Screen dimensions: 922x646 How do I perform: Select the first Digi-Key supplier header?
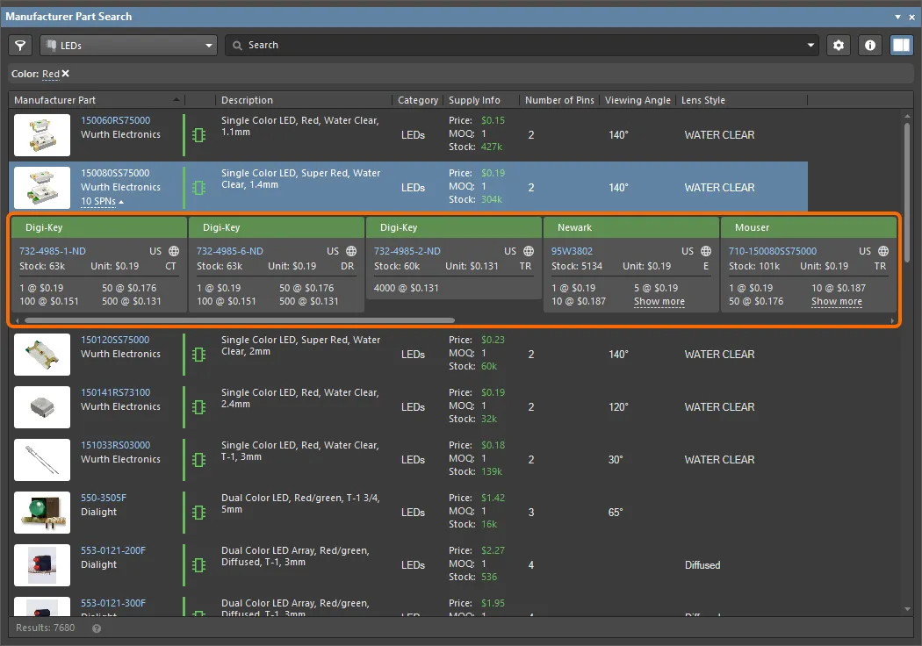(98, 227)
